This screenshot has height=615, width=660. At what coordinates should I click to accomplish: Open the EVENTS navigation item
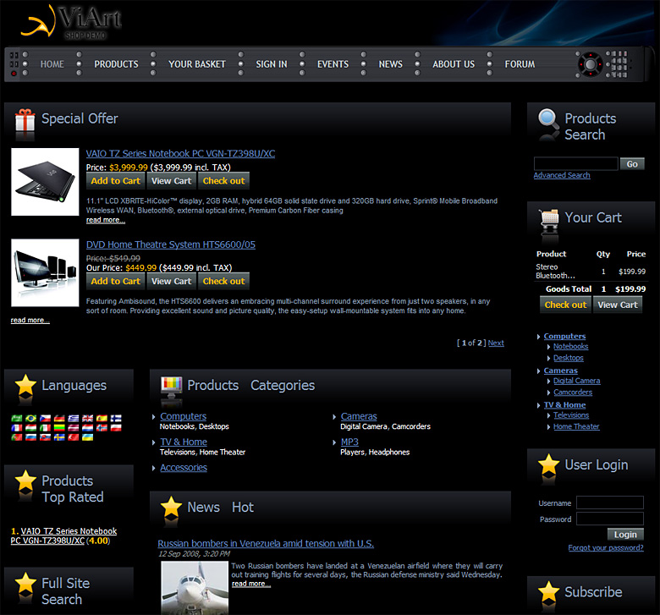pyautogui.click(x=333, y=64)
